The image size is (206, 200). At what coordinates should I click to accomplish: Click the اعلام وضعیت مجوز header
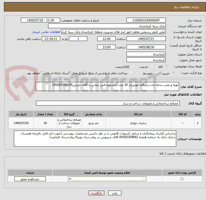tap(107, 173)
